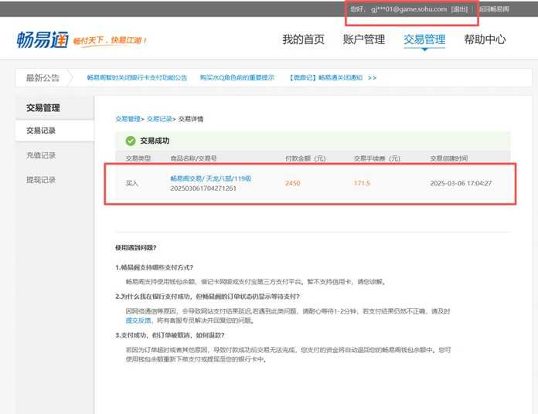Click the [退出] logout link
The width and height of the screenshot is (538, 414).
[x=459, y=9]
